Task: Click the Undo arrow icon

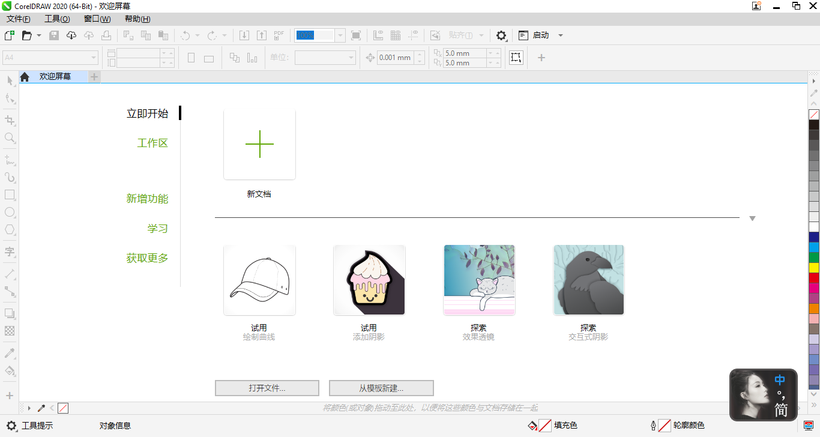Action: pyautogui.click(x=185, y=35)
